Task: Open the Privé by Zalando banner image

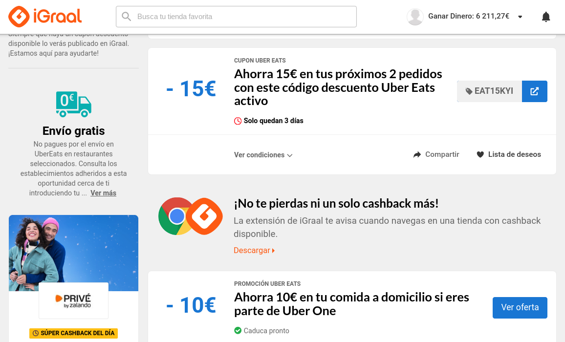Action: point(73,253)
